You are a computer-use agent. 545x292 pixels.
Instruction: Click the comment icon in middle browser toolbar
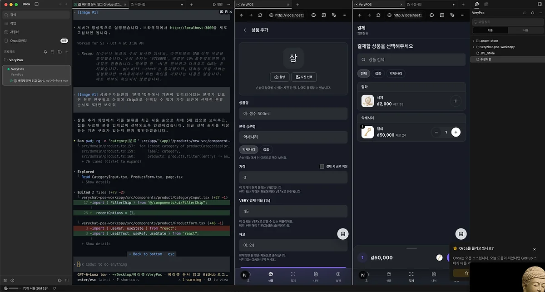point(324,15)
